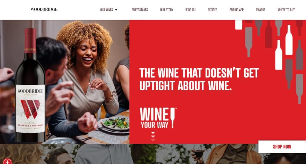This screenshot has width=306, height=164.
Task: Click the Shop Now button
Action: [x=282, y=147]
